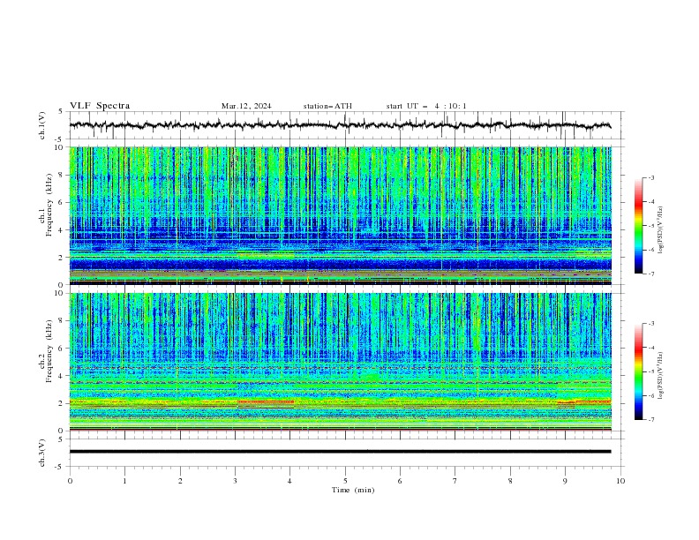Click the color bar beside ch.1 spectrogram
The width and height of the screenshot is (699, 540).
pyautogui.click(x=638, y=226)
